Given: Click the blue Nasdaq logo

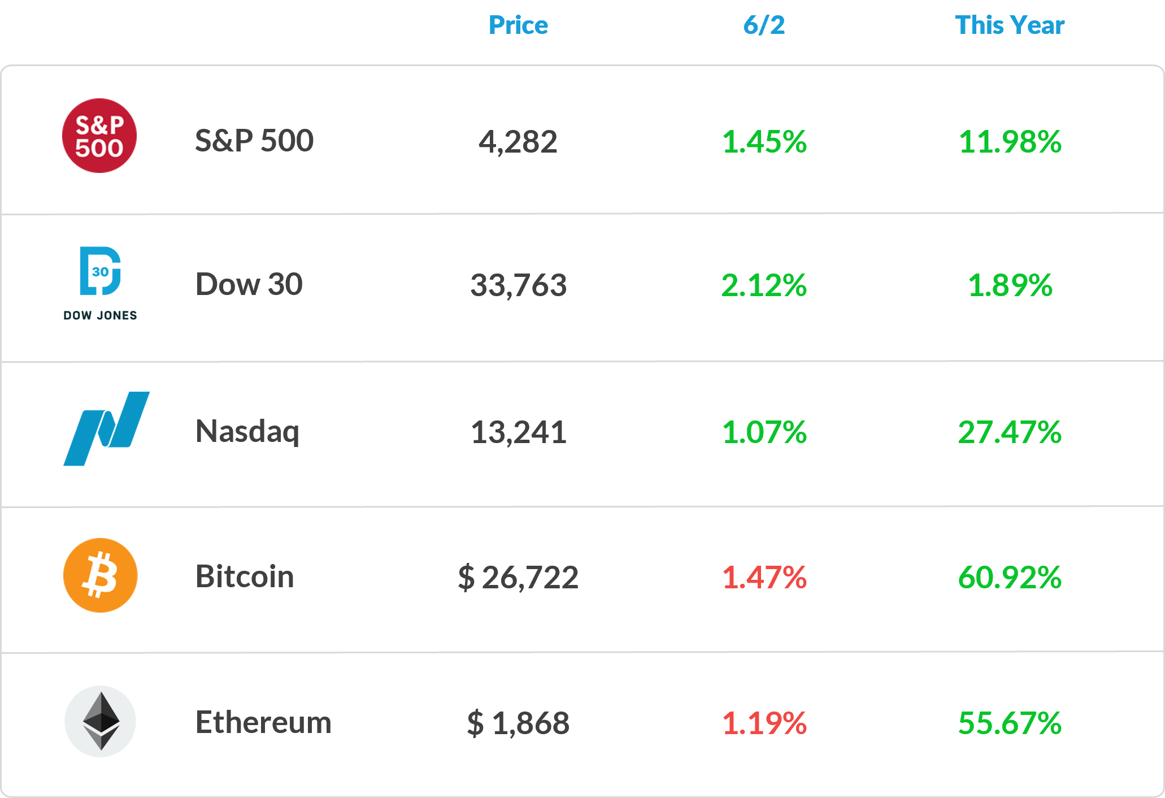Looking at the screenshot, I should click(106, 428).
